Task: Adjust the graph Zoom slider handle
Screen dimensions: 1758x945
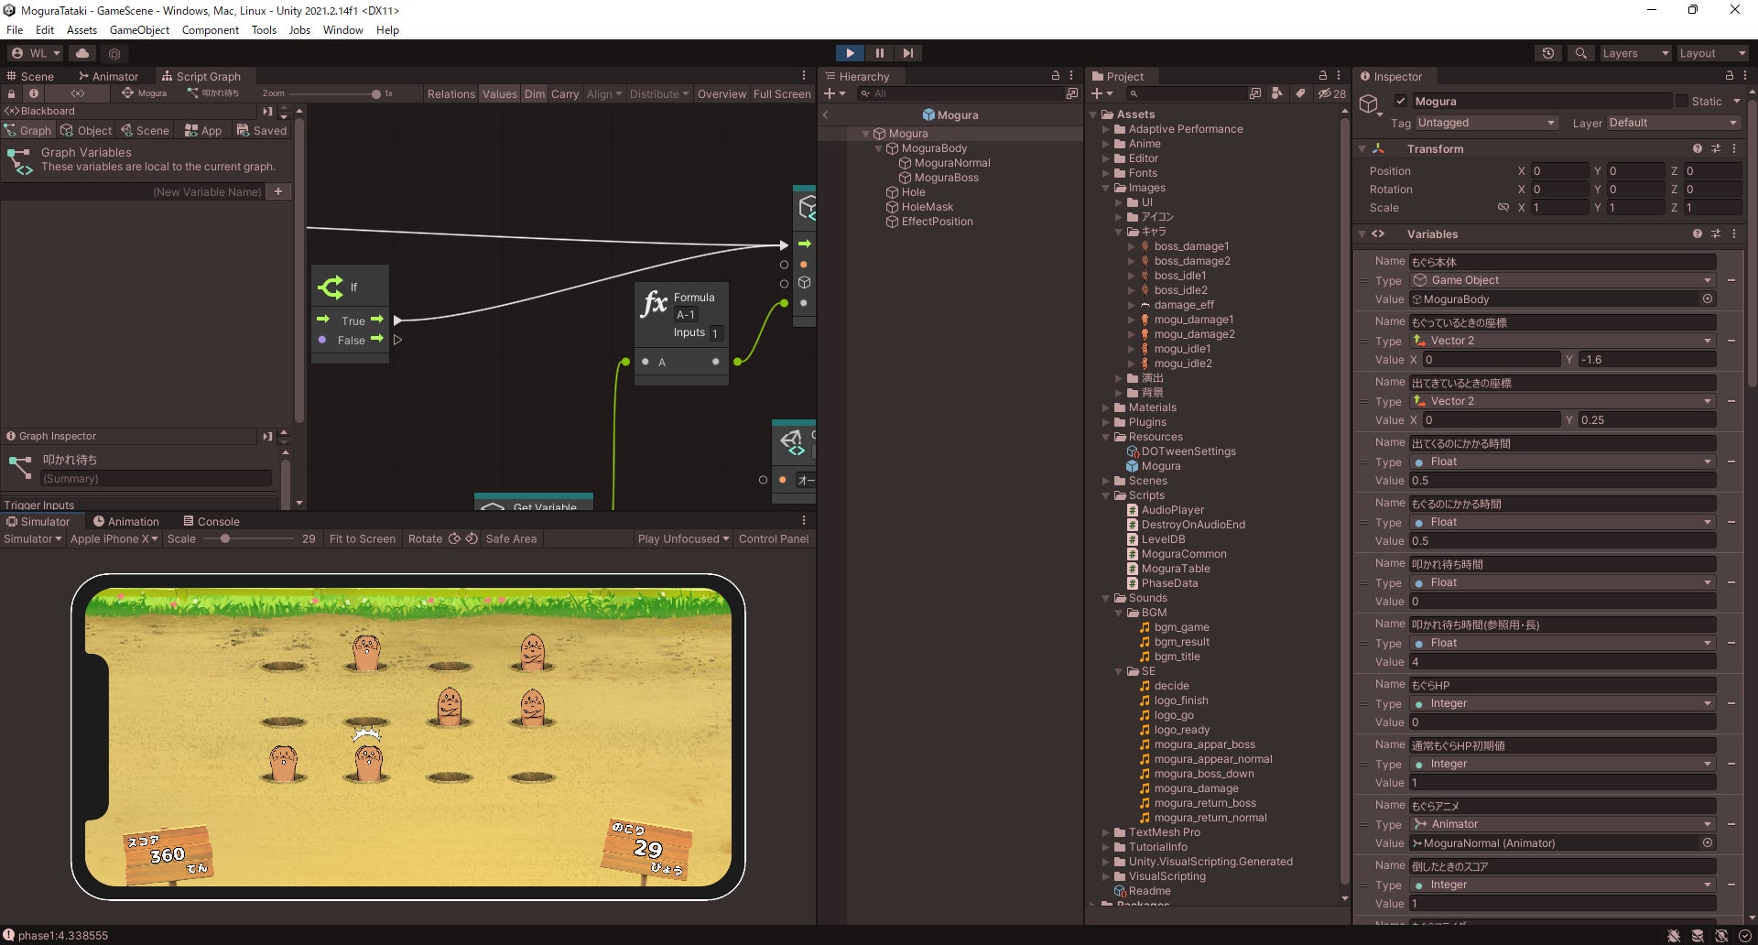Action: tap(375, 93)
